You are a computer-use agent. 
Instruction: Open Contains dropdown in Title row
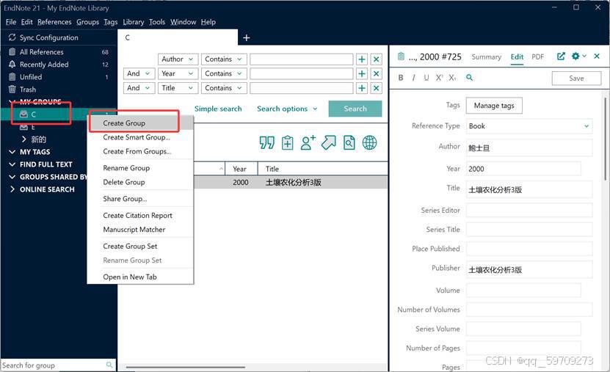coord(224,88)
